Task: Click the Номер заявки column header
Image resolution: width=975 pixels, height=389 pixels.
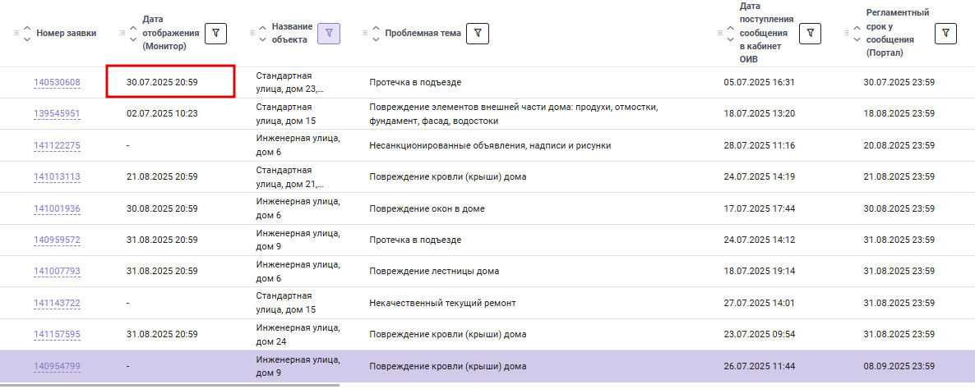Action: coord(67,34)
